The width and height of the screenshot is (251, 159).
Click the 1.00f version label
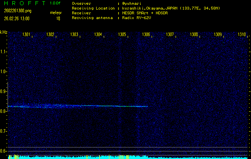[x=55, y=3]
